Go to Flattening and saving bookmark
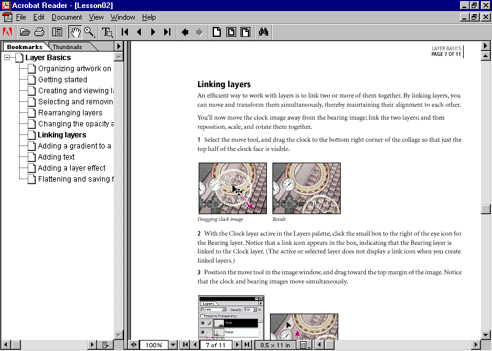Viewport: 492px width, 351px height. (76, 179)
